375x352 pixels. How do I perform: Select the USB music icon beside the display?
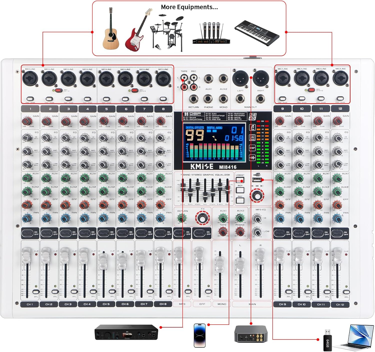[252, 127]
